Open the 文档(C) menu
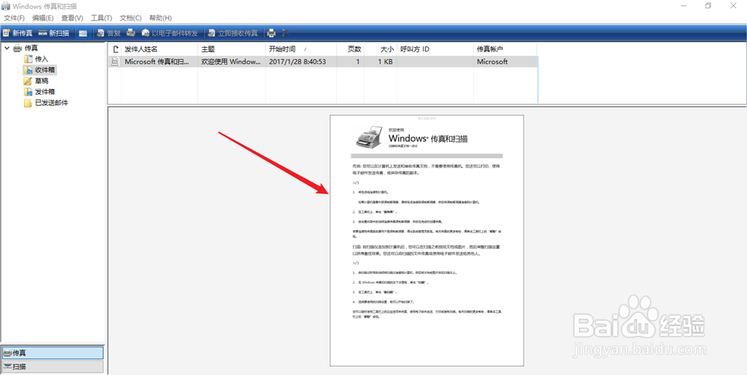Image resolution: width=747 pixels, height=375 pixels. coord(131,18)
